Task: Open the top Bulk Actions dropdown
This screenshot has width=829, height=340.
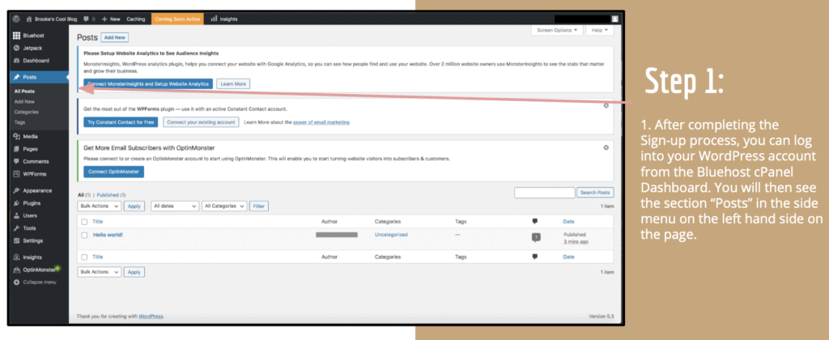Action: [x=100, y=206]
